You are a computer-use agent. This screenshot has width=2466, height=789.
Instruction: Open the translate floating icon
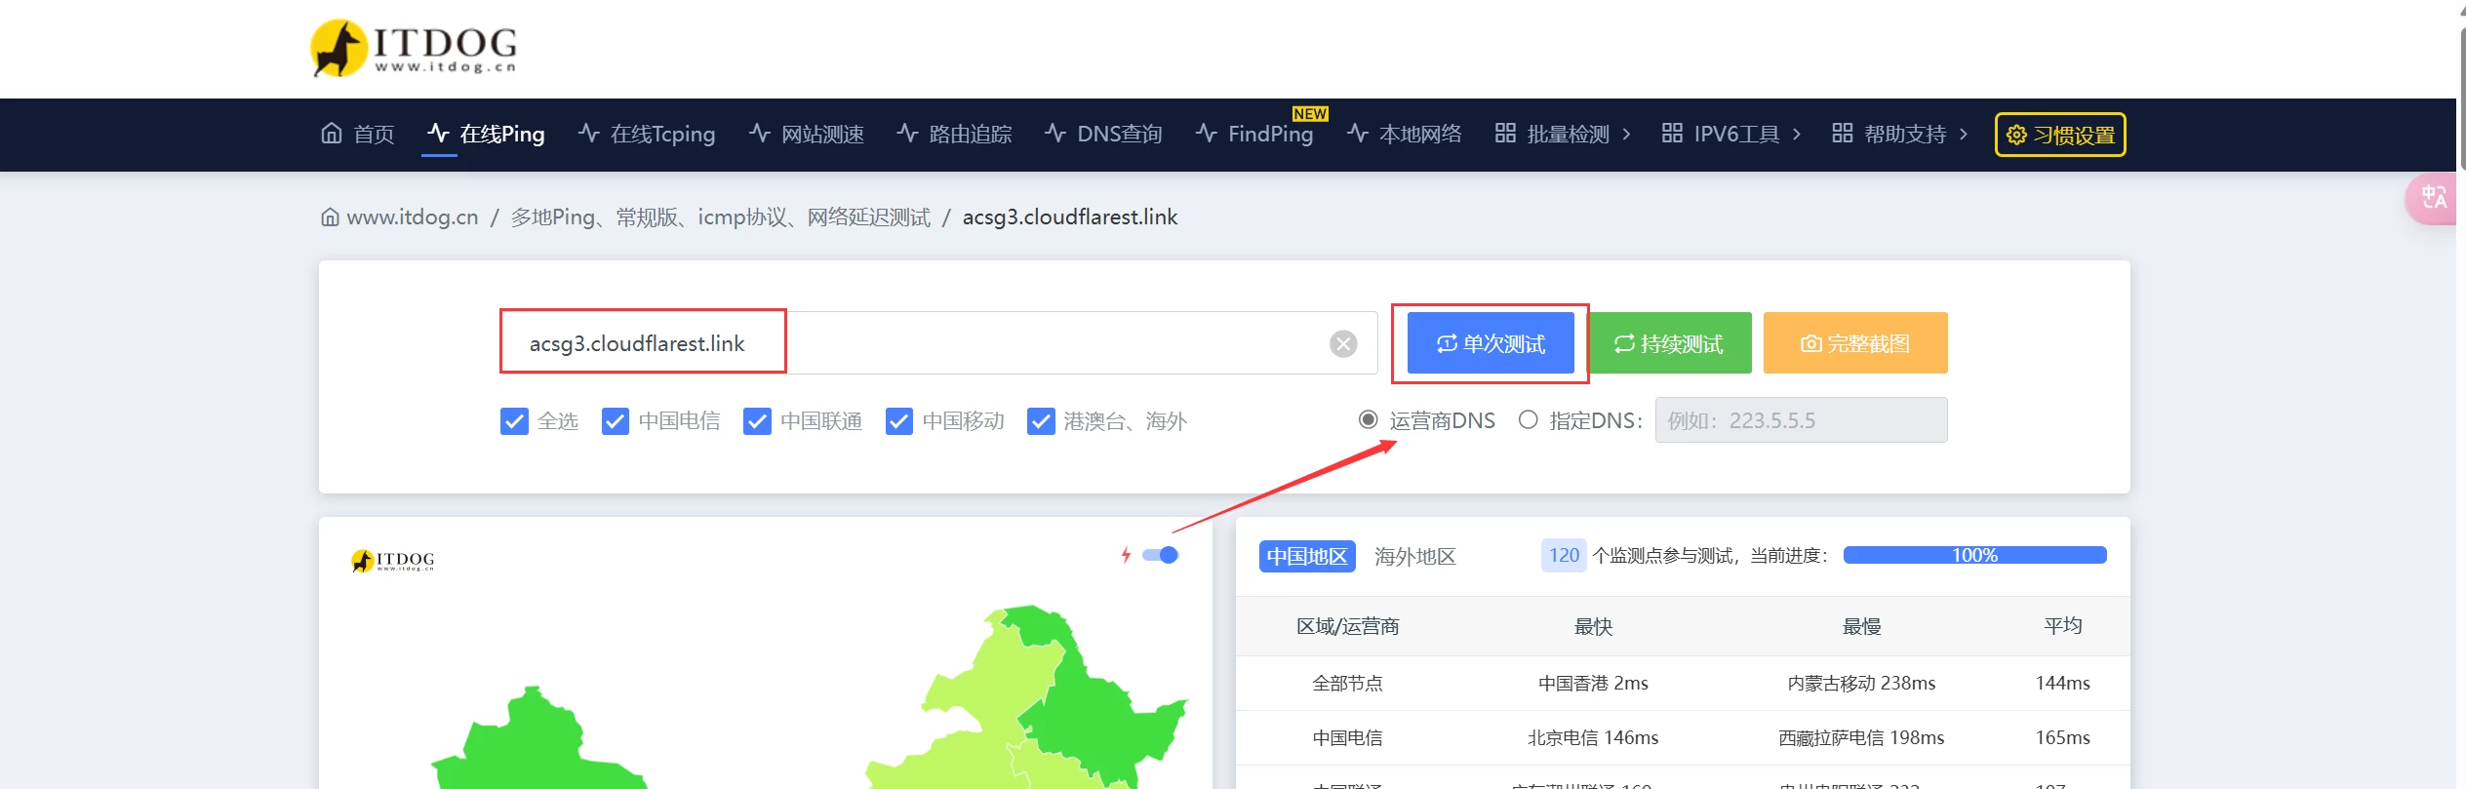(2433, 198)
